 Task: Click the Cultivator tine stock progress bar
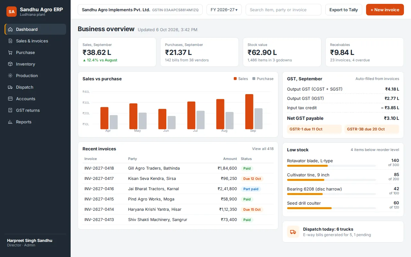click(331, 180)
